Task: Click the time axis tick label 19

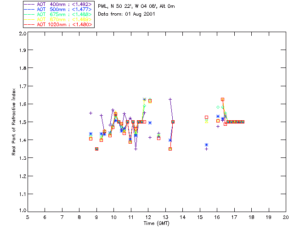Action: 269,217
